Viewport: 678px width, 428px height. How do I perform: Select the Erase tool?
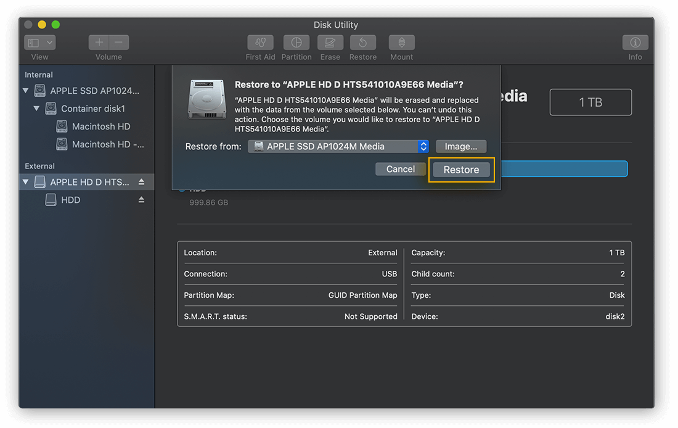click(330, 42)
